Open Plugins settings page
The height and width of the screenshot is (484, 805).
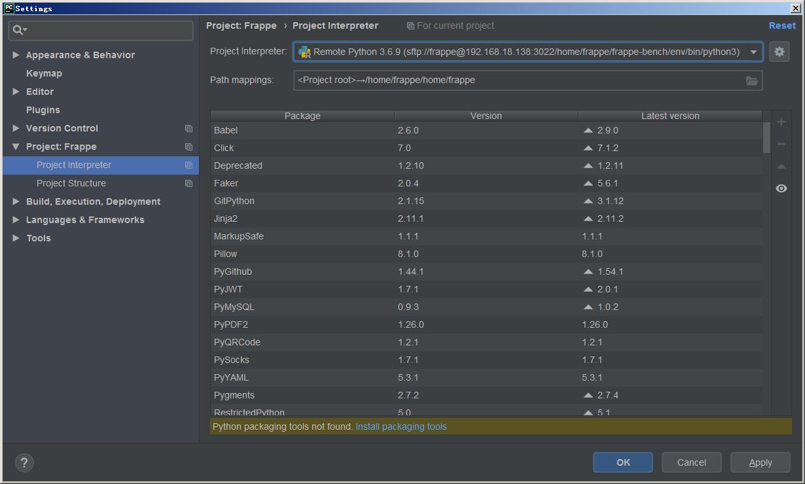[x=43, y=110]
